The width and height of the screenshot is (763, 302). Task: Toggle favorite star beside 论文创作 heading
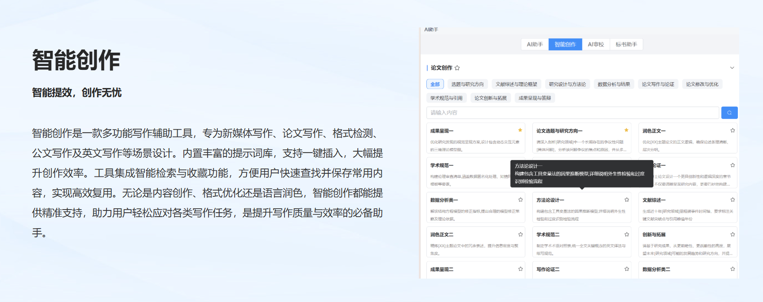click(457, 68)
